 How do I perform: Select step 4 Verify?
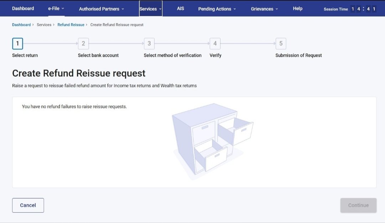[215, 44]
